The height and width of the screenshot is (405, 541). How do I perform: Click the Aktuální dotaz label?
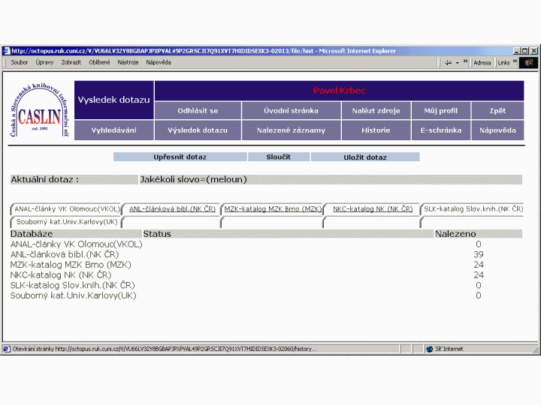pos(44,179)
